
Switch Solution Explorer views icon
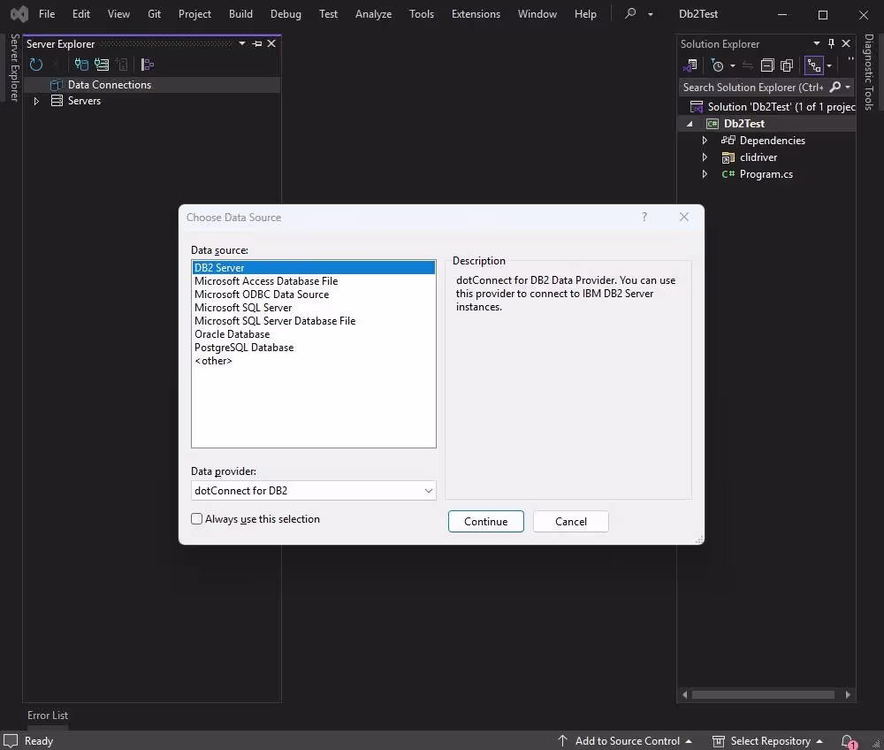pyautogui.click(x=690, y=66)
